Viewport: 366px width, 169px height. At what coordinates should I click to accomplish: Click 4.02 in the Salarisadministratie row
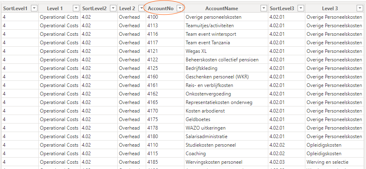[99, 136]
